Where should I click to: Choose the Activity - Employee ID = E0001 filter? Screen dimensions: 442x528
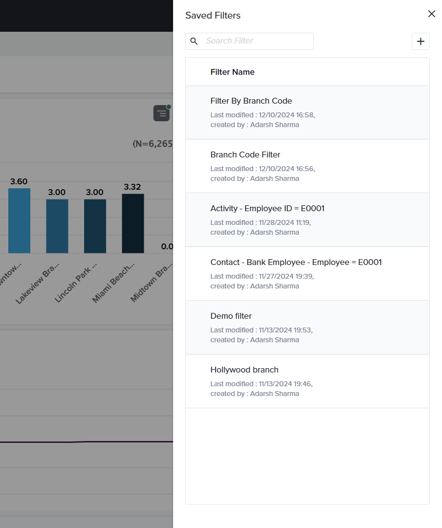click(x=267, y=209)
